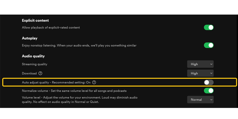Click the Explicit content heading
This screenshot has height=119, width=238.
(35, 21)
